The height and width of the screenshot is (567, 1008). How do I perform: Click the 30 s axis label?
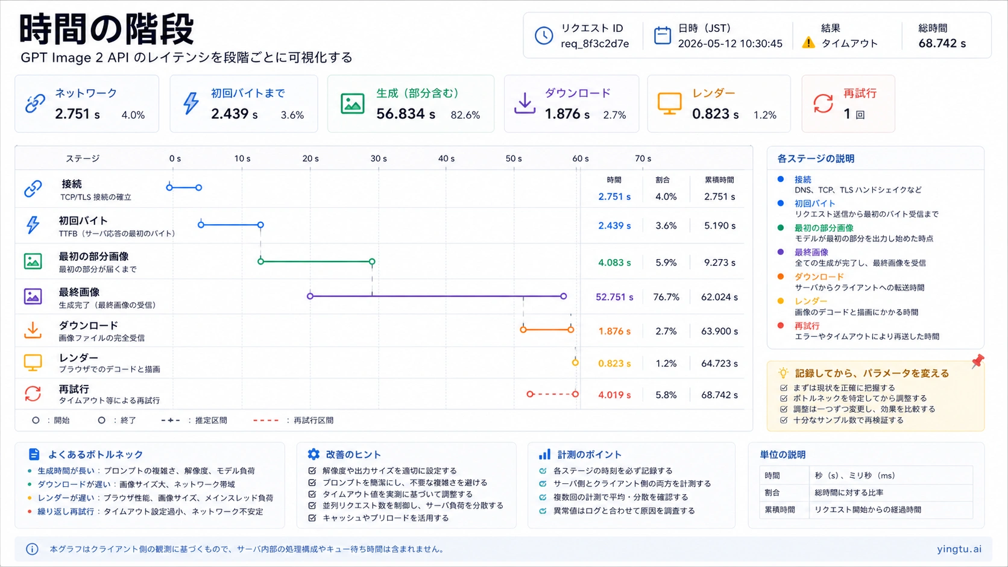click(x=379, y=158)
